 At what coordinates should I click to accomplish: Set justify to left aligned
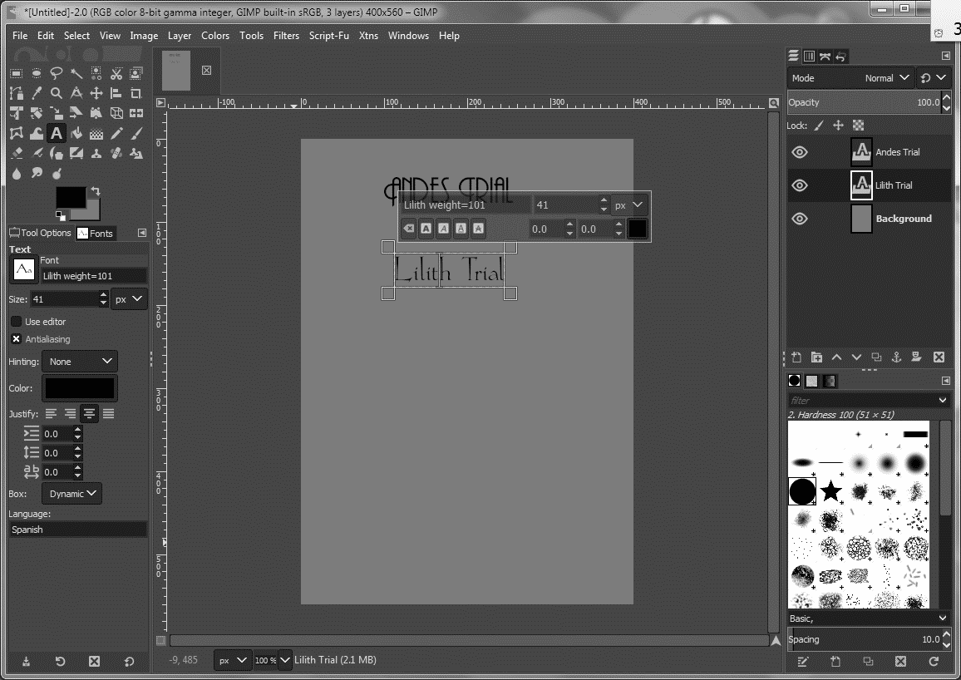pyautogui.click(x=51, y=414)
